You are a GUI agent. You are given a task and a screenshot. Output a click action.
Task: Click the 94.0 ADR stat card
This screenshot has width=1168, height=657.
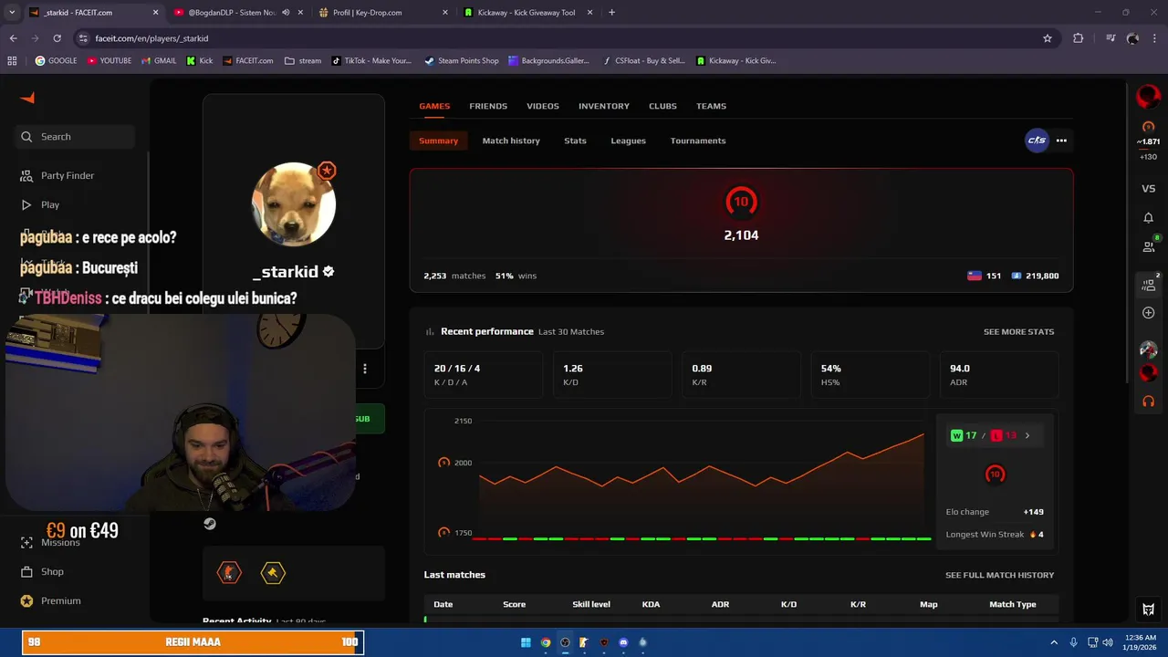coord(999,374)
